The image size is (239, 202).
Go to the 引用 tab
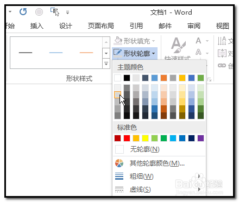point(136,26)
